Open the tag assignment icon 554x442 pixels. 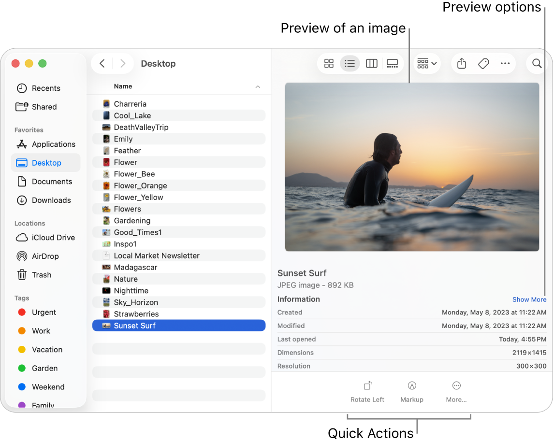pos(483,63)
